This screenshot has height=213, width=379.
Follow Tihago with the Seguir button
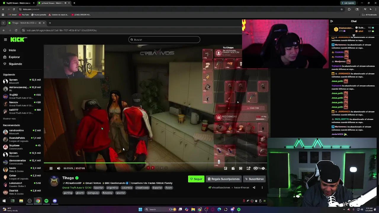pyautogui.click(x=196, y=179)
